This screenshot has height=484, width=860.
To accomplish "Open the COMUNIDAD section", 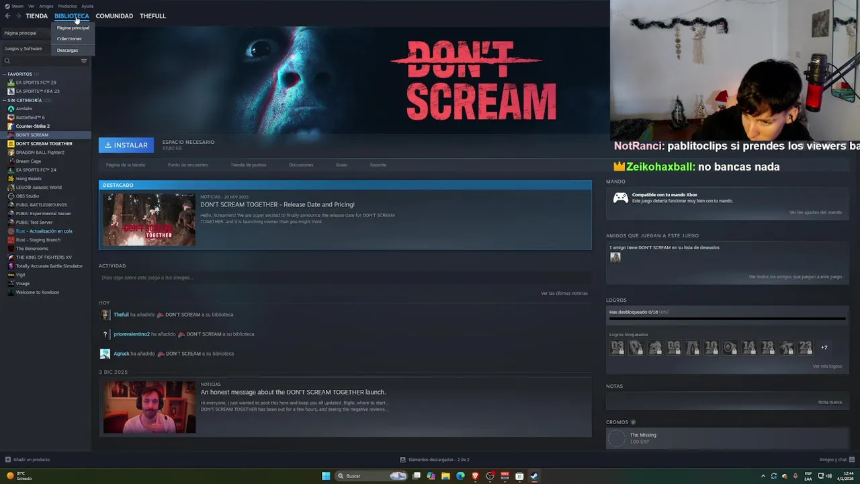I will point(114,15).
